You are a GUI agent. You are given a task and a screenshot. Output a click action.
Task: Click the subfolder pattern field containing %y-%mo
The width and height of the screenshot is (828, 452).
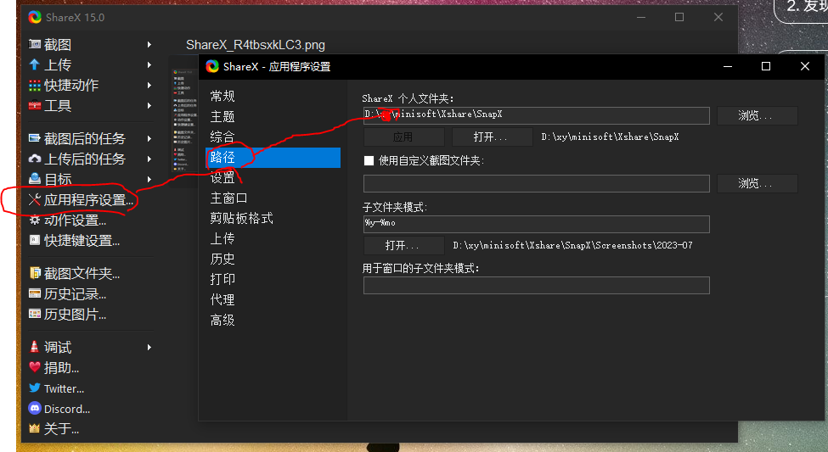coord(536,224)
